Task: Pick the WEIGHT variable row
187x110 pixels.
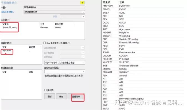Action: coord(143,36)
